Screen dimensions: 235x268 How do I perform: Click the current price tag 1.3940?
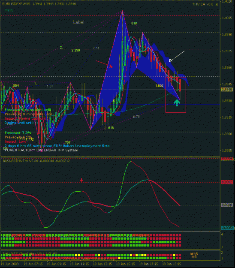point(227,90)
